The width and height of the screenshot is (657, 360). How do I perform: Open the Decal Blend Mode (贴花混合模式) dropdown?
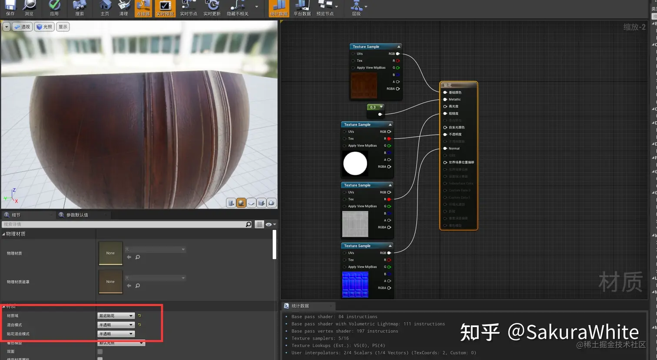[116, 334]
